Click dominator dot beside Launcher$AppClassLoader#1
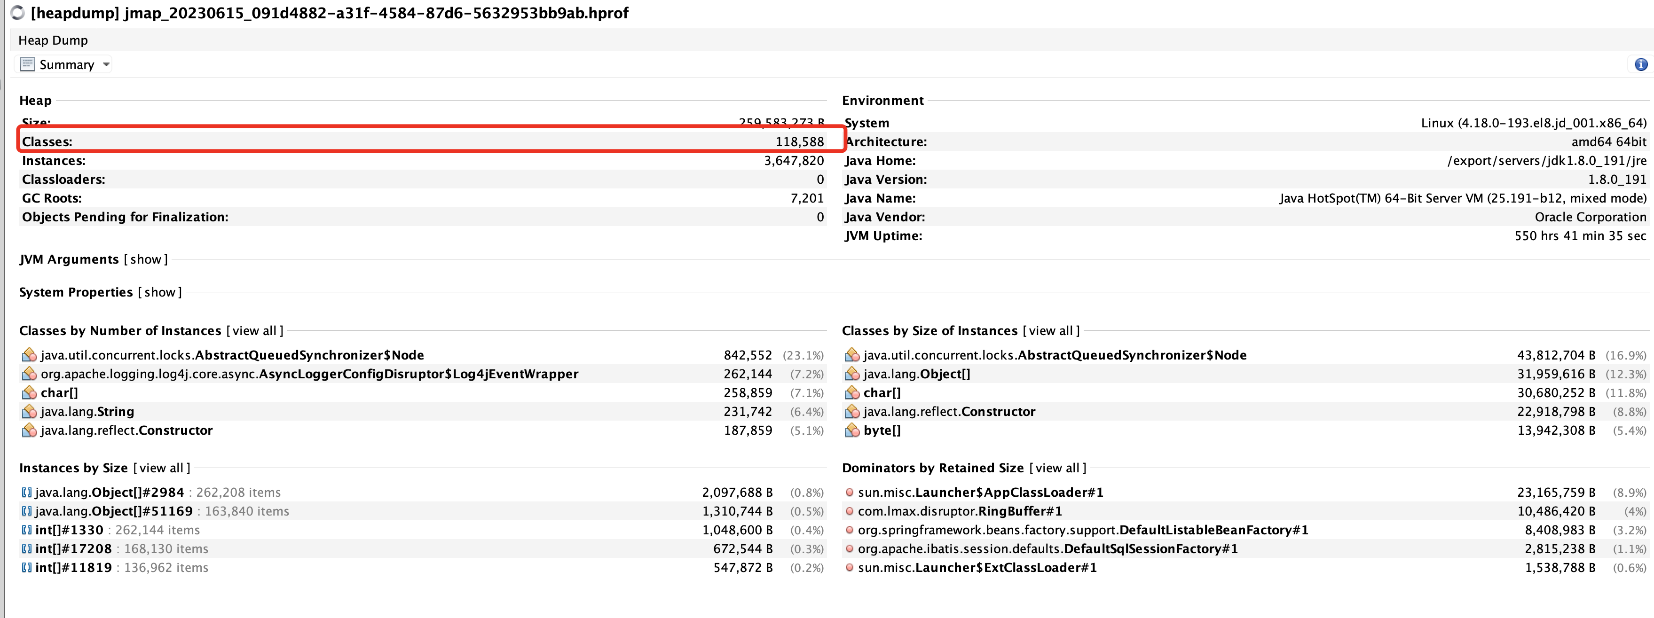 click(x=850, y=492)
